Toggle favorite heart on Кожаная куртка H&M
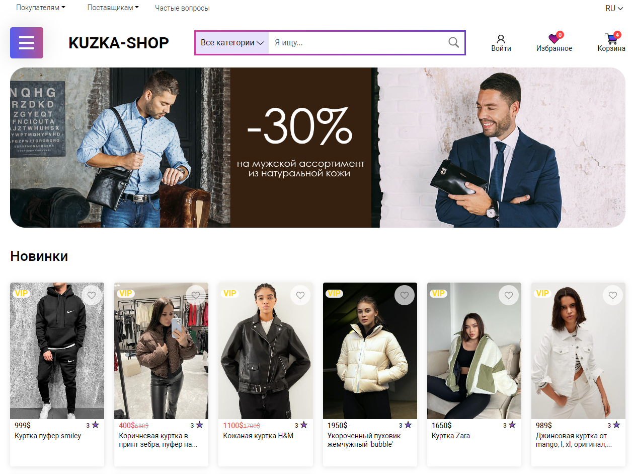Screen dimensions: 634x474 300,295
